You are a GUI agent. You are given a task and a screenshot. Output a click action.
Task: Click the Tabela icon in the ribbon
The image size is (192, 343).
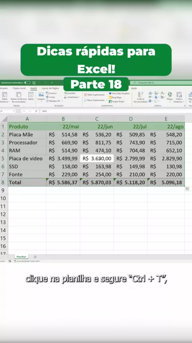click(x=31, y=96)
